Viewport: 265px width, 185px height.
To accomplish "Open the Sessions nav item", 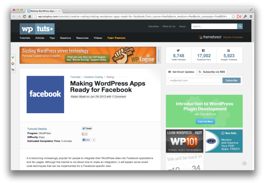I will (x=65, y=38).
